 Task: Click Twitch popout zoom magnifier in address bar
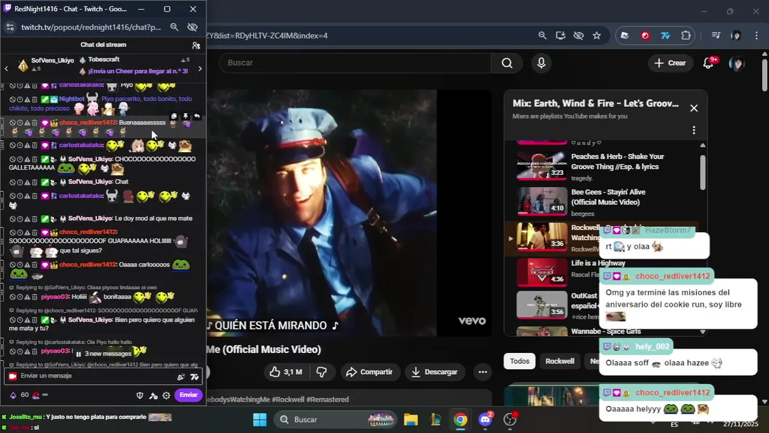(x=174, y=27)
